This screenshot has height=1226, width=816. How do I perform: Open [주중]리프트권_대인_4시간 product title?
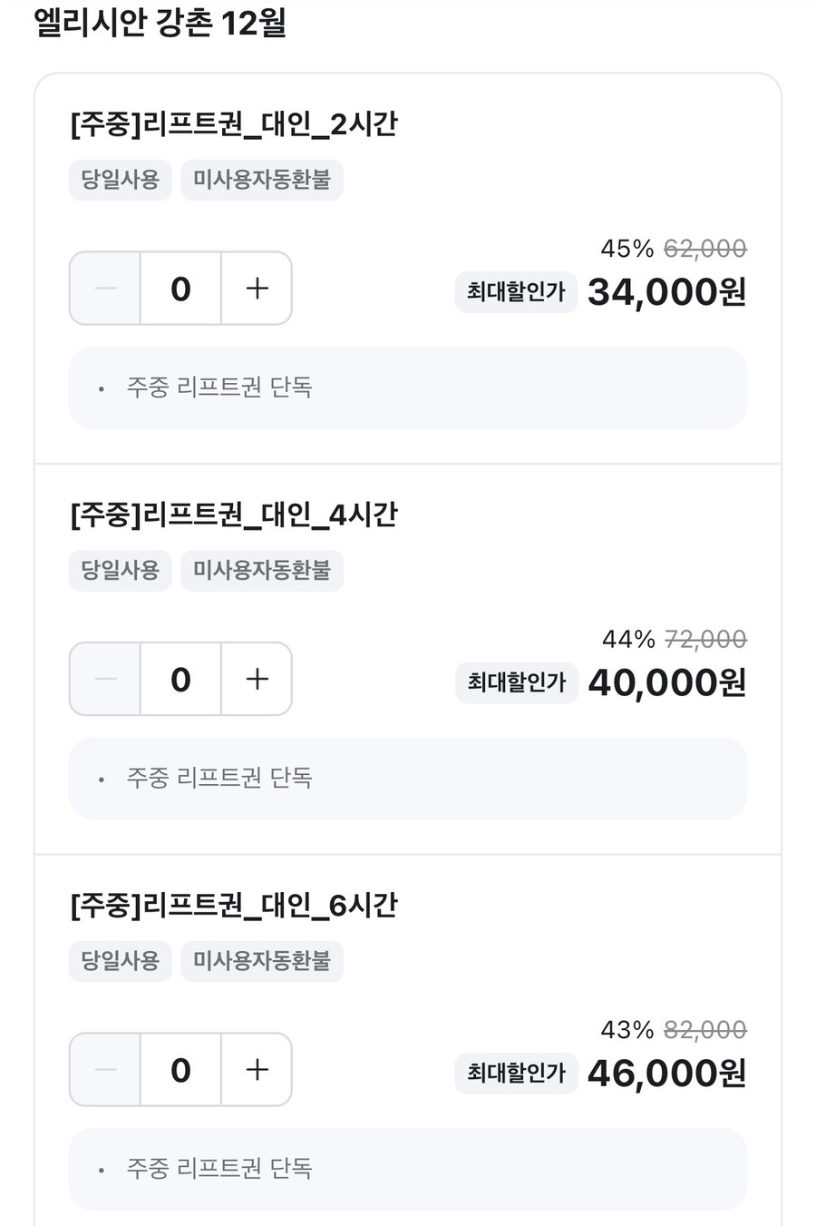234,515
